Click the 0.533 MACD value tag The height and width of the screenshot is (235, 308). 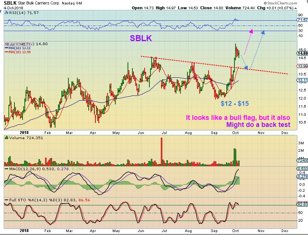tap(303, 169)
